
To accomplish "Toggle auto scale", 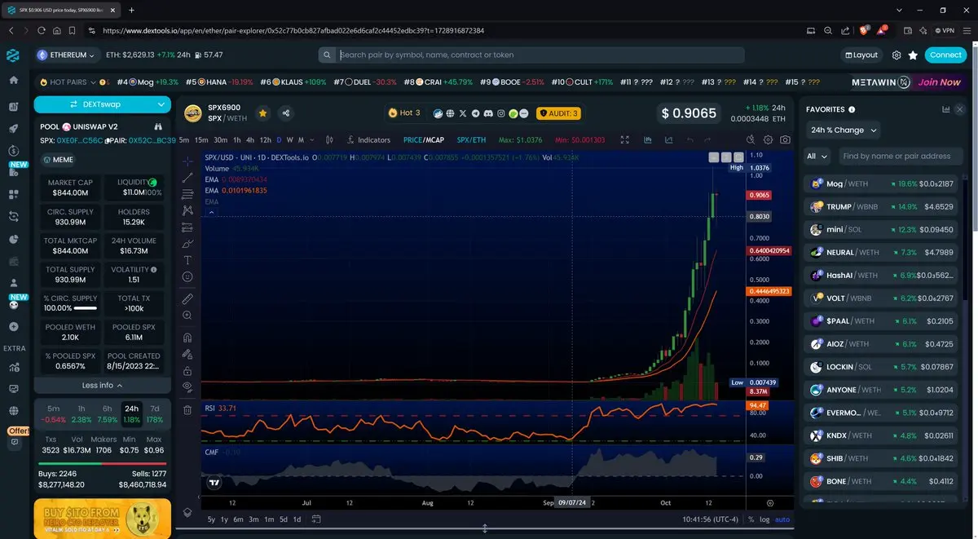I will pyautogui.click(x=782, y=519).
